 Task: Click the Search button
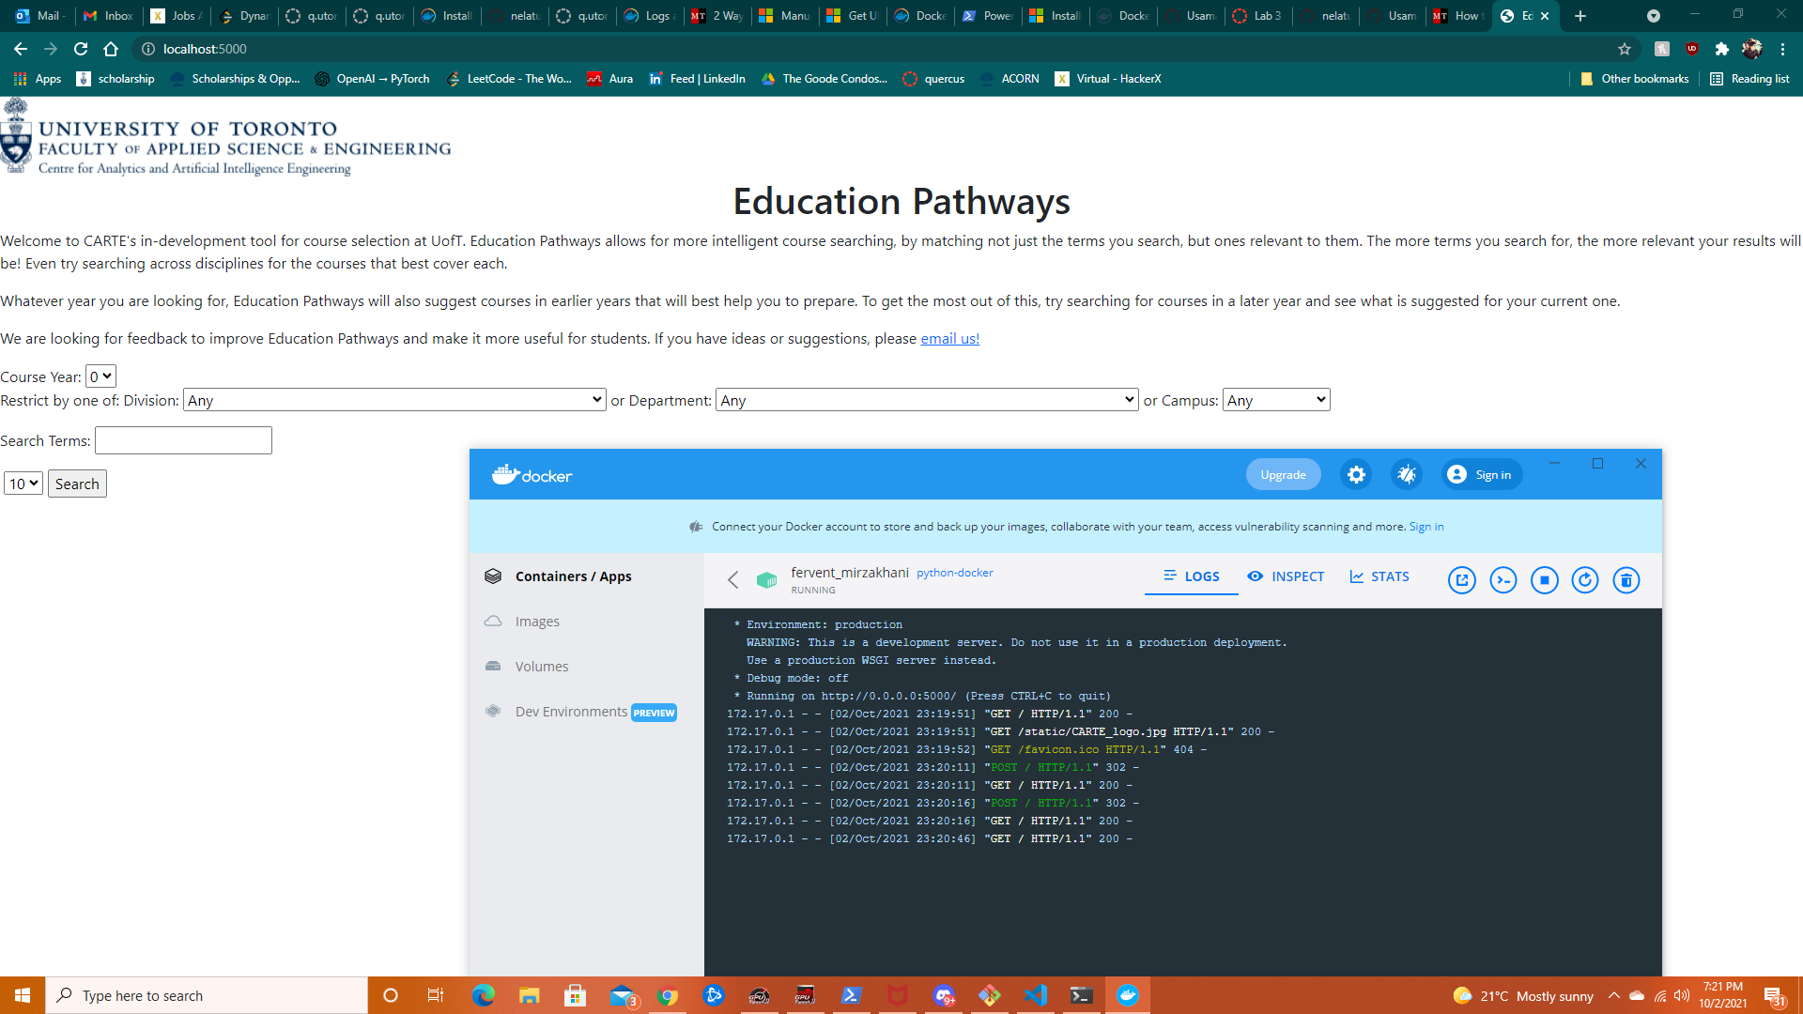[x=77, y=483]
